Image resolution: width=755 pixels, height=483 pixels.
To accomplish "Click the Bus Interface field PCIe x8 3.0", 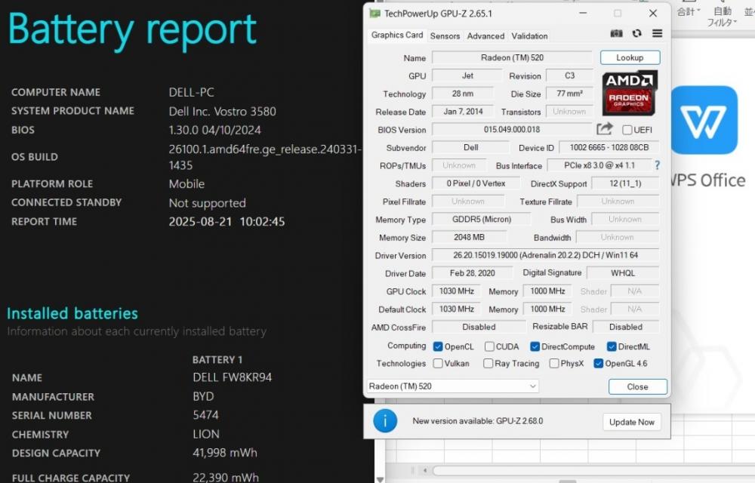I will pos(599,165).
